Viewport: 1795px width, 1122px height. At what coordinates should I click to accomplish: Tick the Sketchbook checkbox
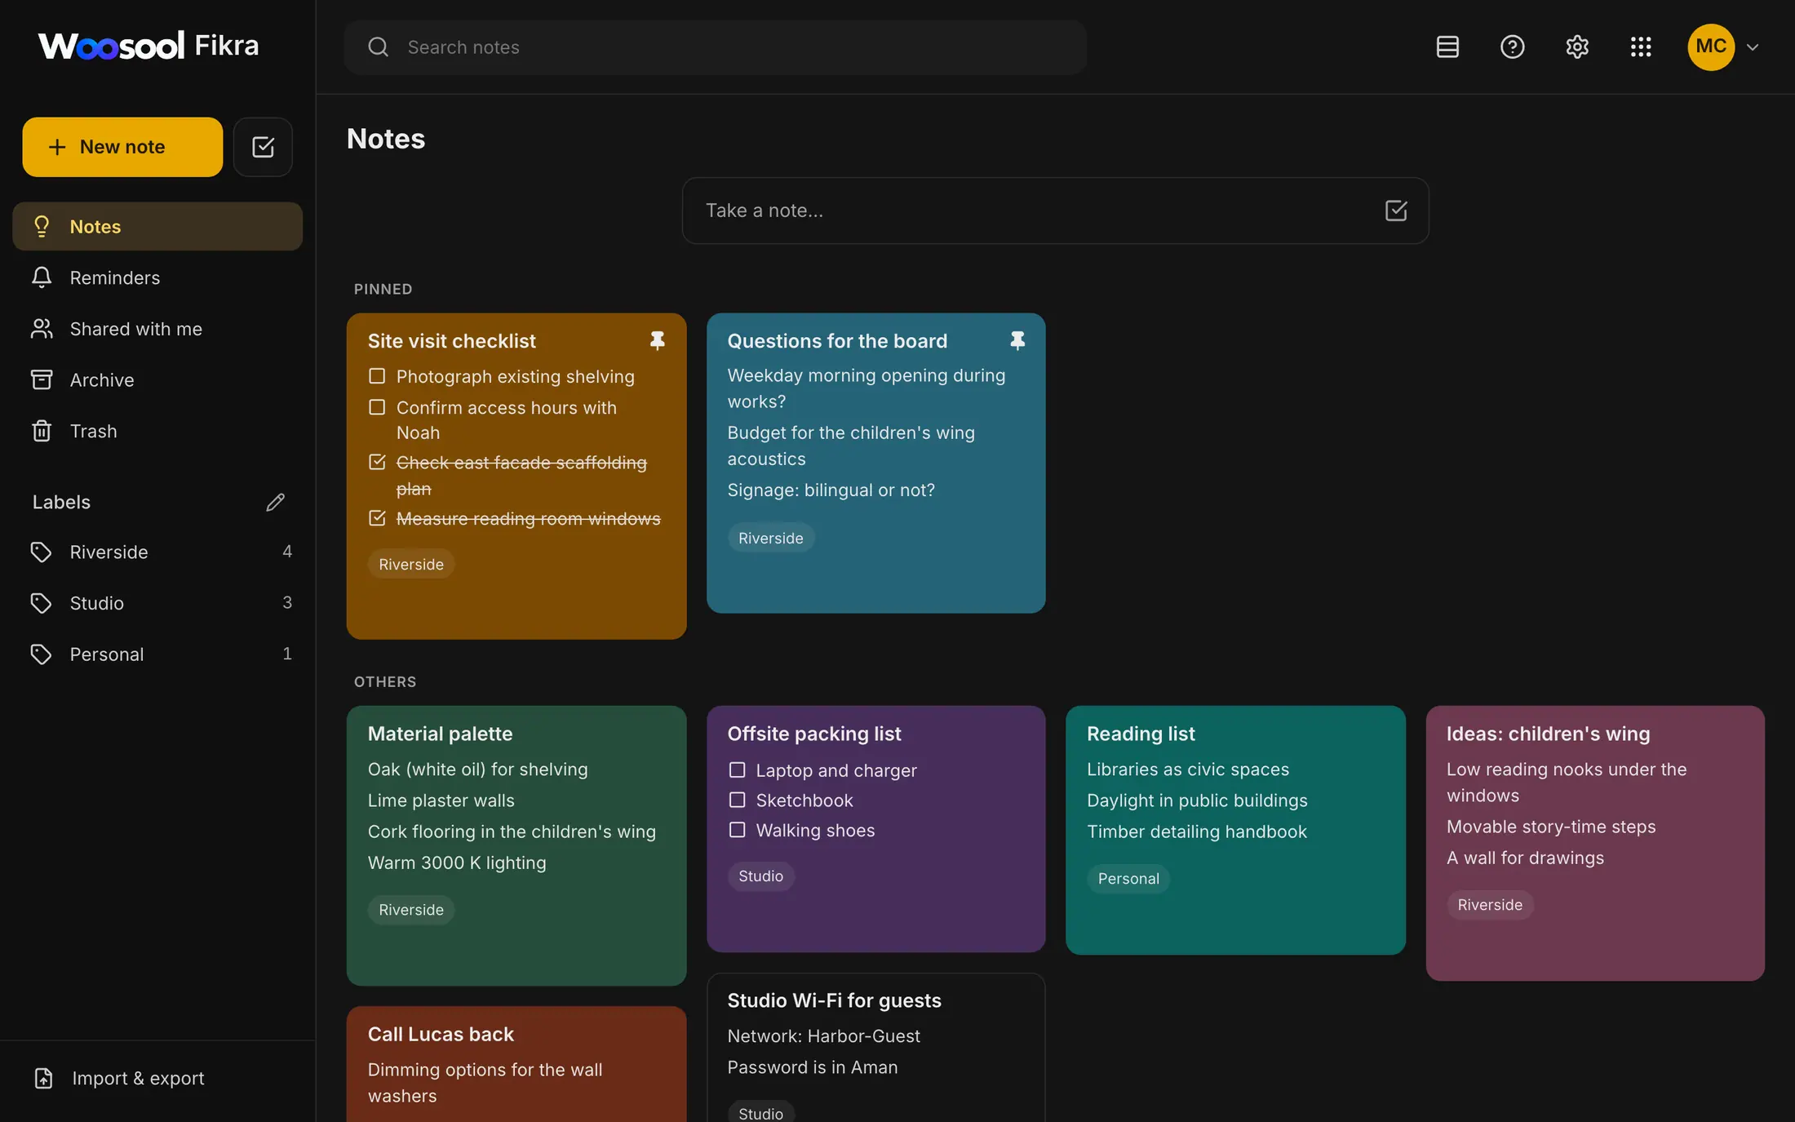point(737,800)
